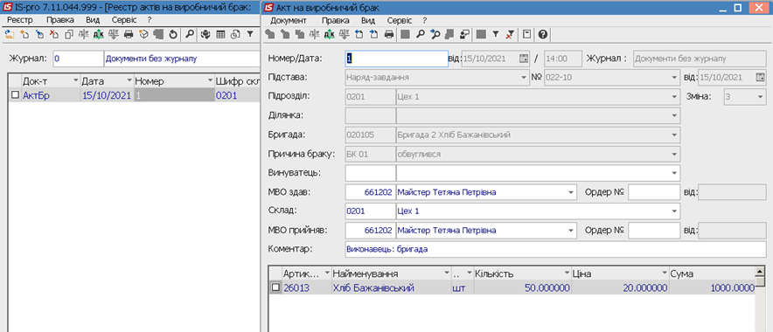Click the Коментар field
The image size is (773, 332).
(555, 249)
